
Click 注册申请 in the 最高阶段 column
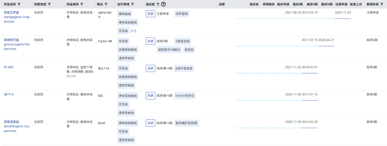point(372,13)
